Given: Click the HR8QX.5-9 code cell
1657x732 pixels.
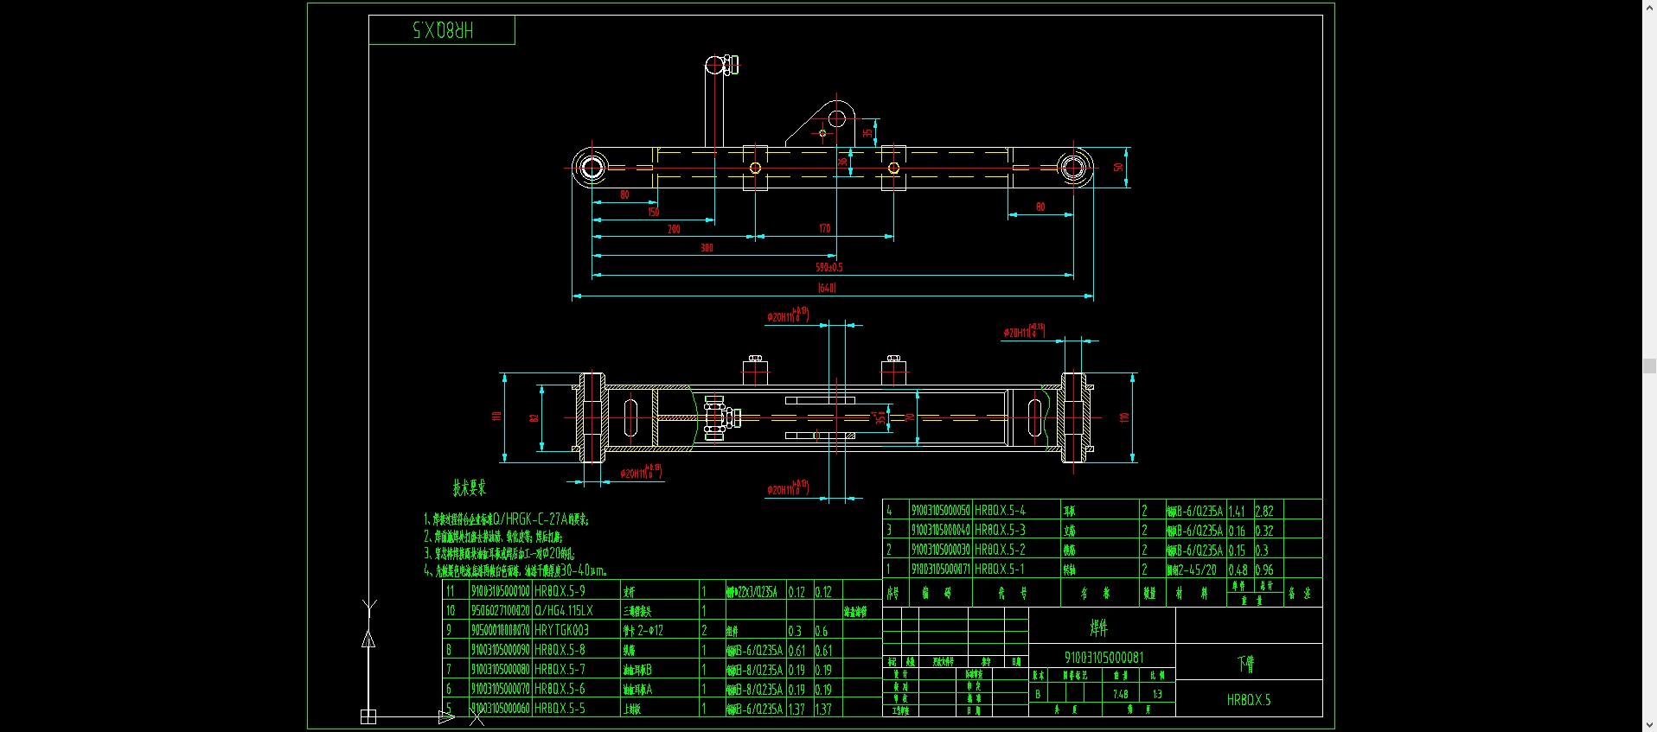Looking at the screenshot, I should click(x=560, y=591).
